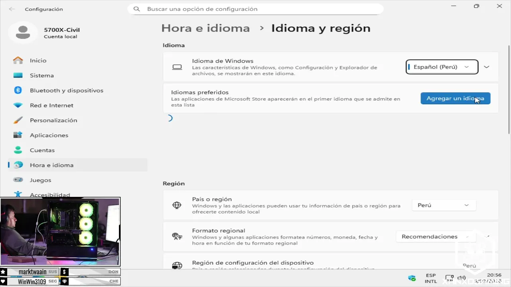Expand the Idioma de Windows row chevron
Screen dimensions: 511x287
(x=486, y=67)
